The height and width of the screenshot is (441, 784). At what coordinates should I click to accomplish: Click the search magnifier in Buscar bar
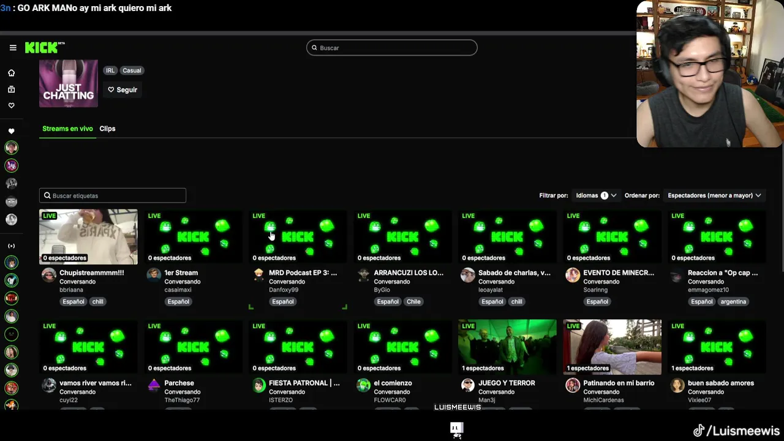pyautogui.click(x=315, y=48)
